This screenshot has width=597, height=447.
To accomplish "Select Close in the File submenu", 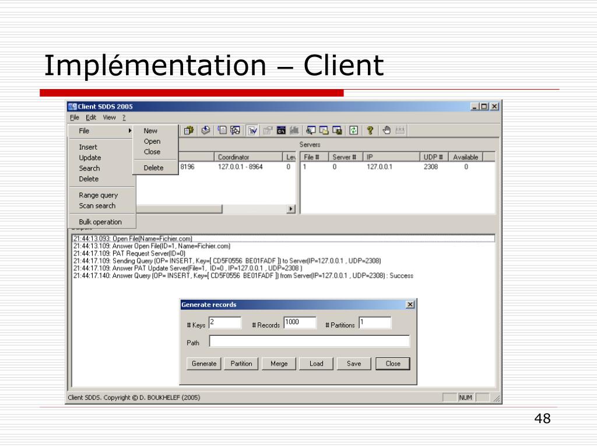I will click(152, 152).
